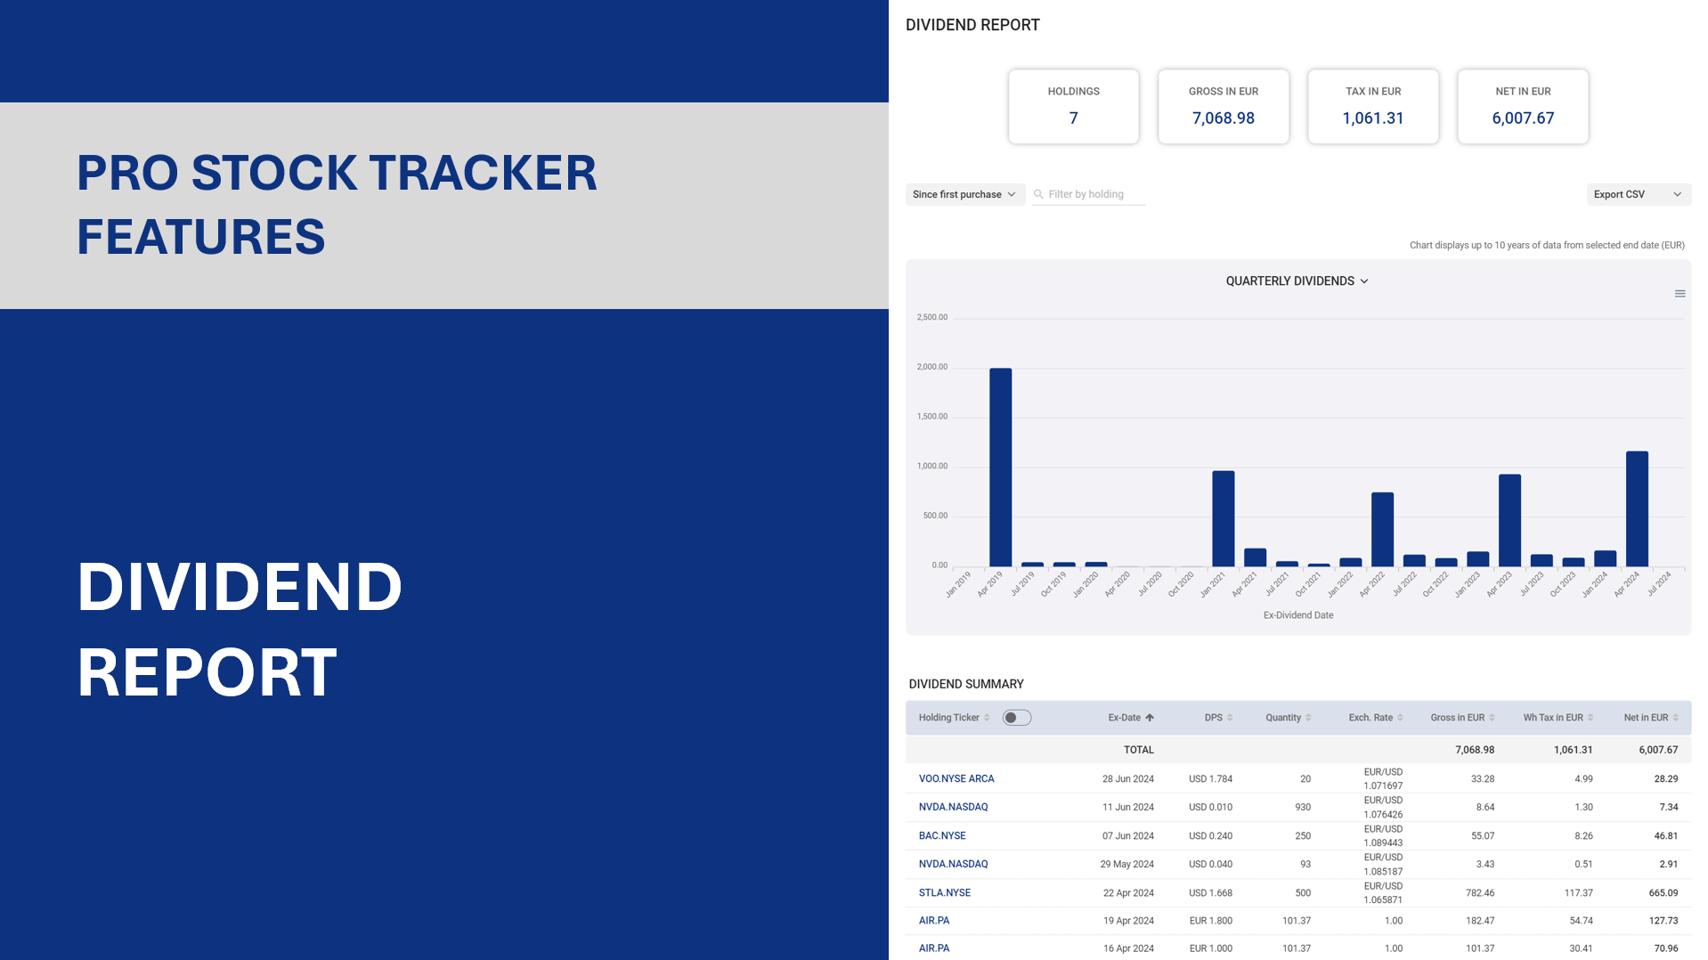The image size is (1708, 960).
Task: Click sort icon next to DPS column
Action: coord(1230,718)
